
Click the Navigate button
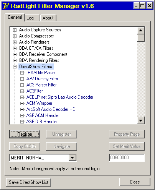coord(61,146)
